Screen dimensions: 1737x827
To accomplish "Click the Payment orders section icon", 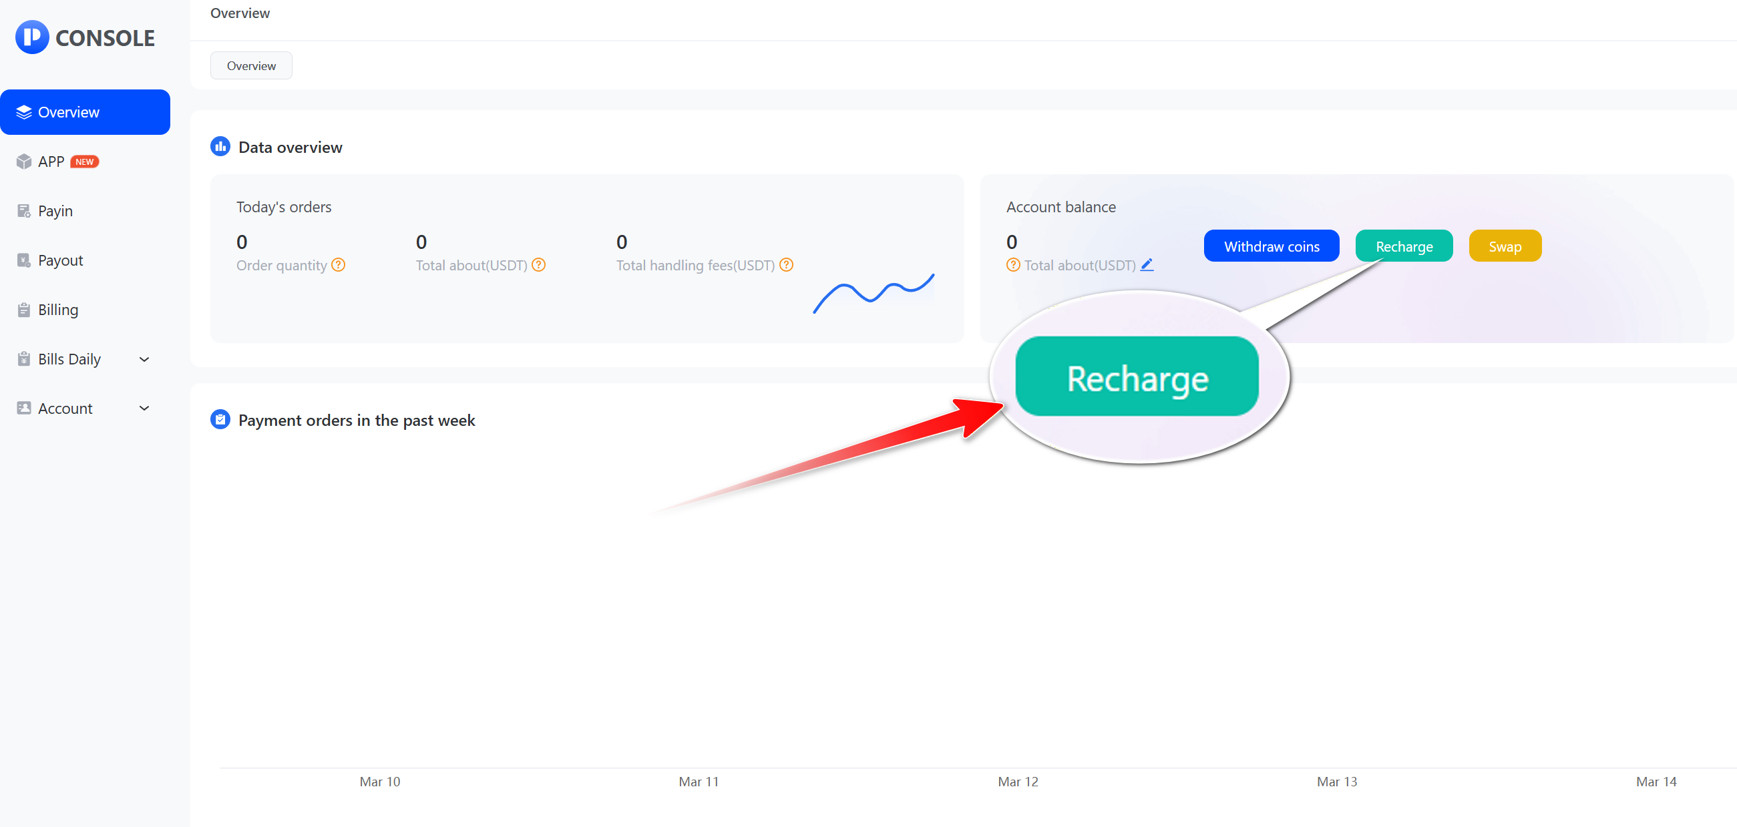I will [220, 419].
